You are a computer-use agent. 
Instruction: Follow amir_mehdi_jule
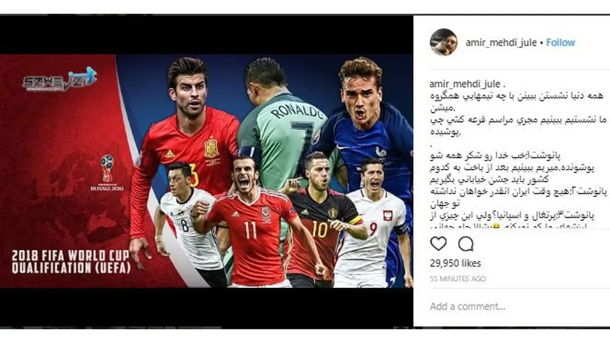561,43
